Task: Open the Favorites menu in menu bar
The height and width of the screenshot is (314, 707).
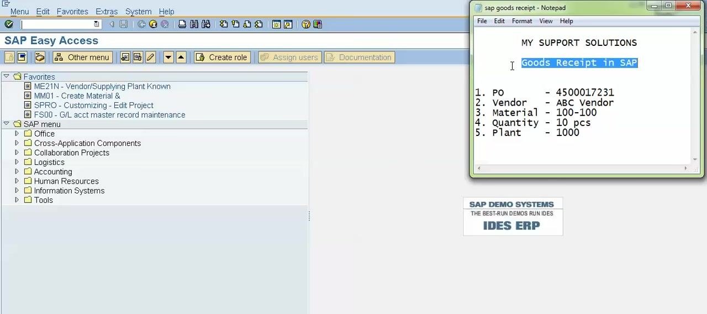Action: coord(72,12)
